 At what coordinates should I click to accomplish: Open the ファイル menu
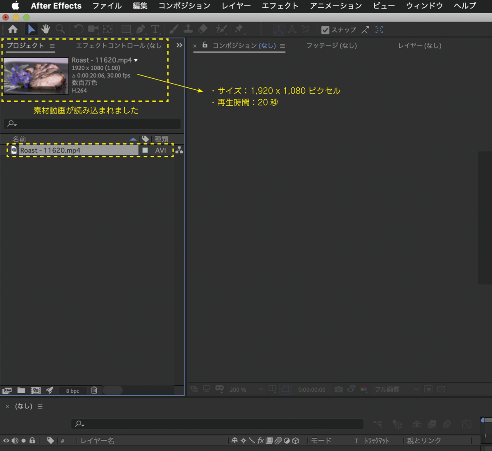point(107,6)
